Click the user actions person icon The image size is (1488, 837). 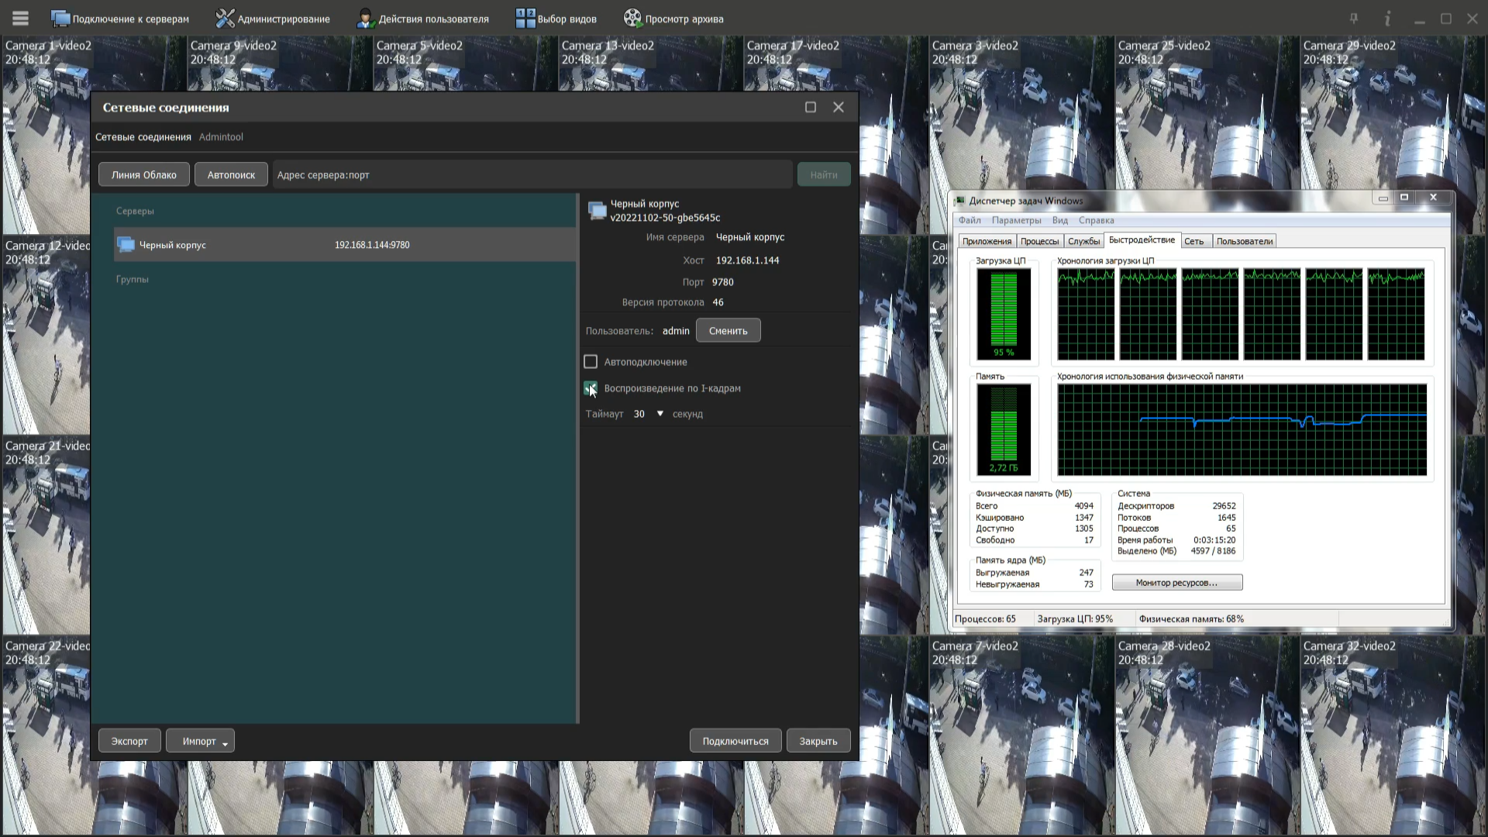pos(365,19)
